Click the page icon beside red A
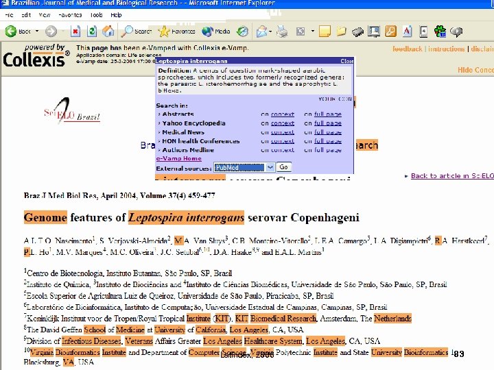This screenshot has width=494, height=370. pos(424,32)
